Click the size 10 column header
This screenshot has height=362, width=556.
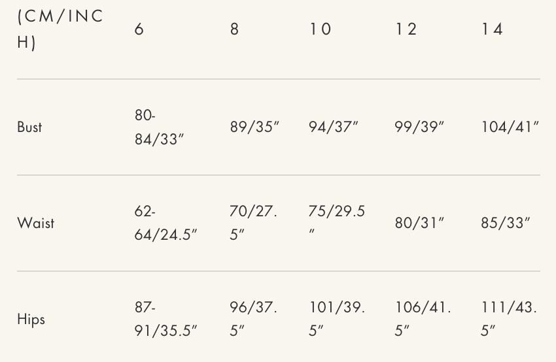click(x=321, y=29)
